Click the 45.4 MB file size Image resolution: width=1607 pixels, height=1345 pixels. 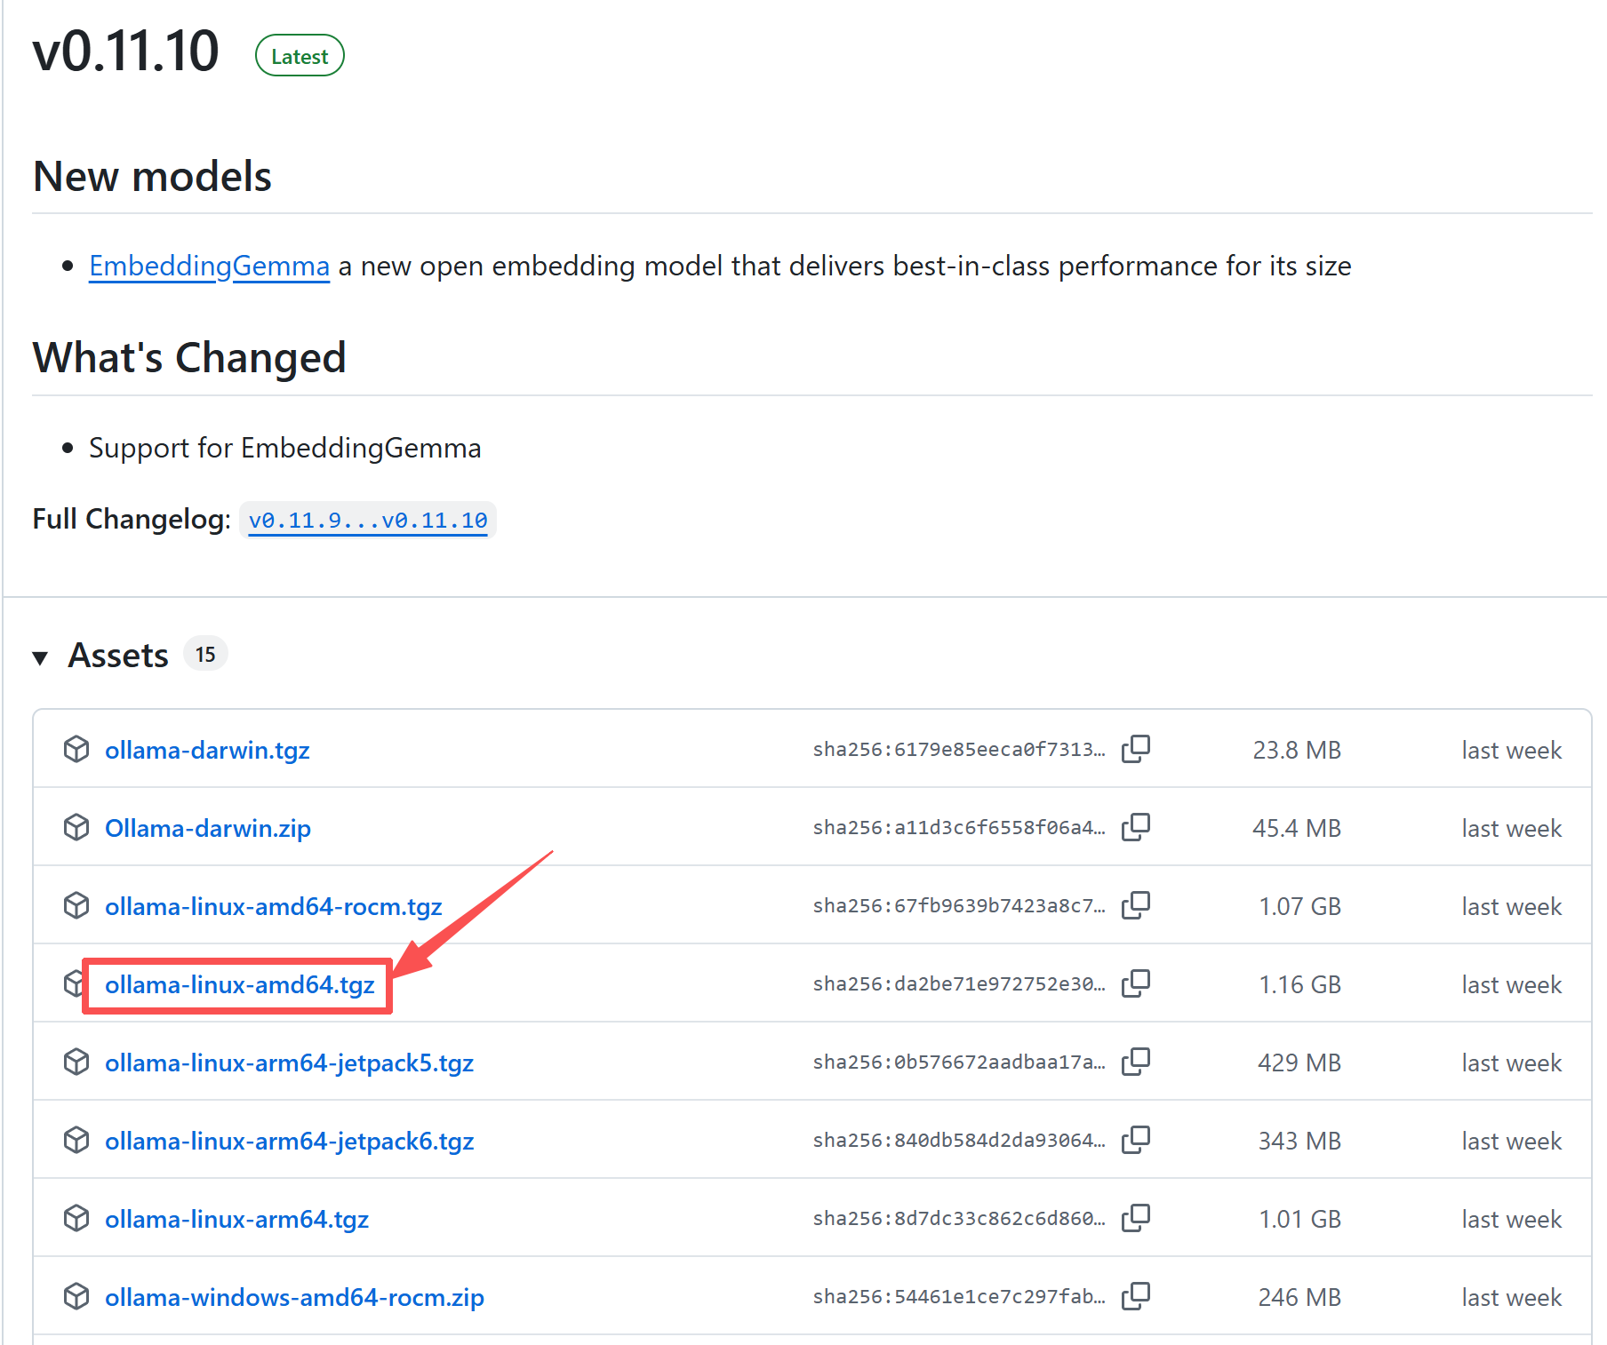coord(1297,828)
